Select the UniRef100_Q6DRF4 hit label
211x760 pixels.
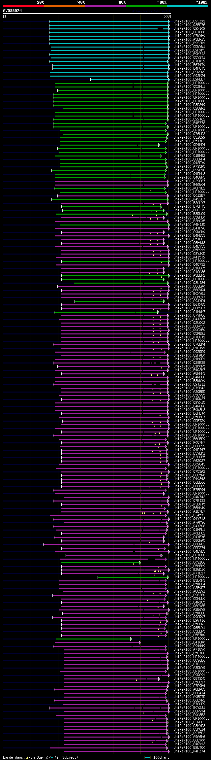point(189,159)
